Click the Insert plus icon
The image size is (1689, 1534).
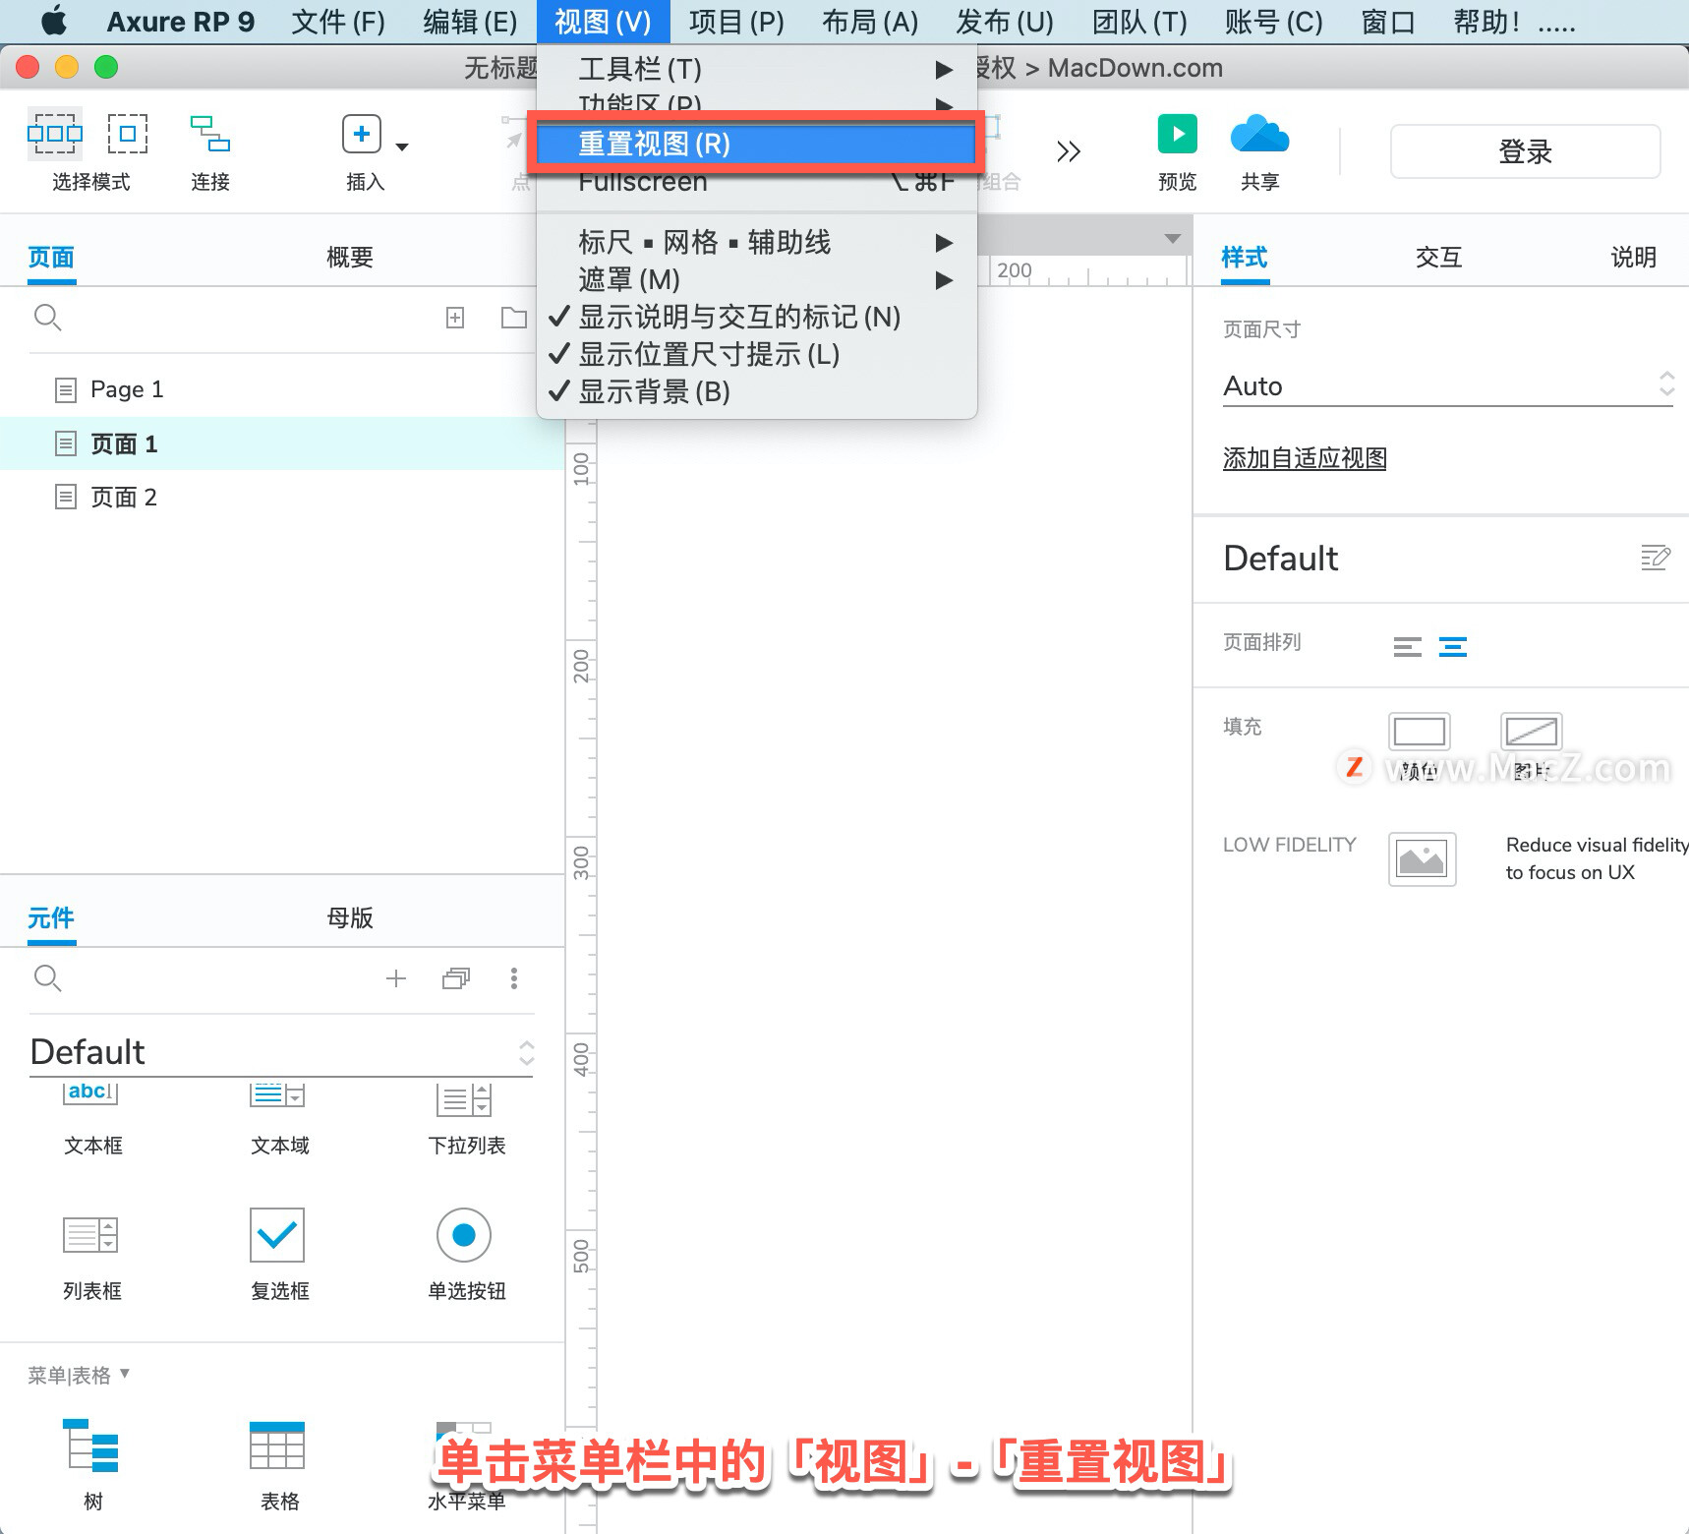[x=362, y=134]
